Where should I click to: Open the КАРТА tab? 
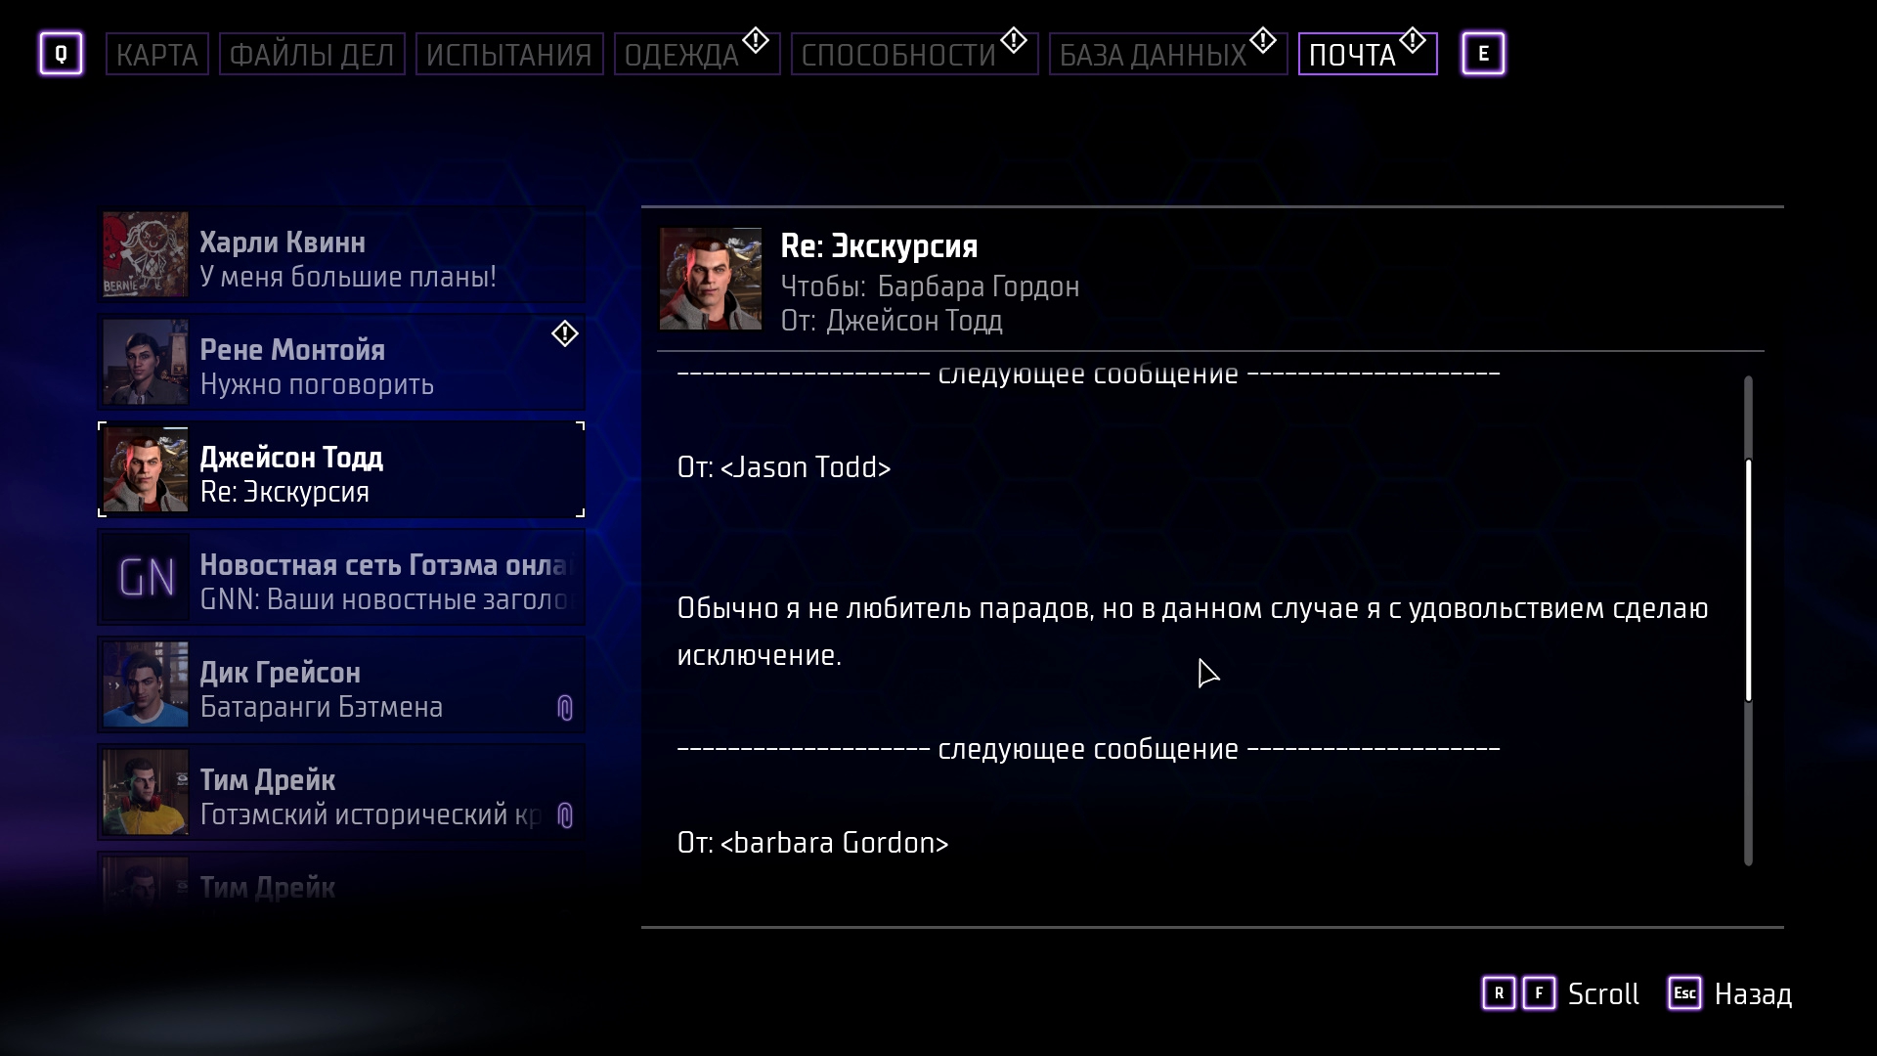click(157, 54)
